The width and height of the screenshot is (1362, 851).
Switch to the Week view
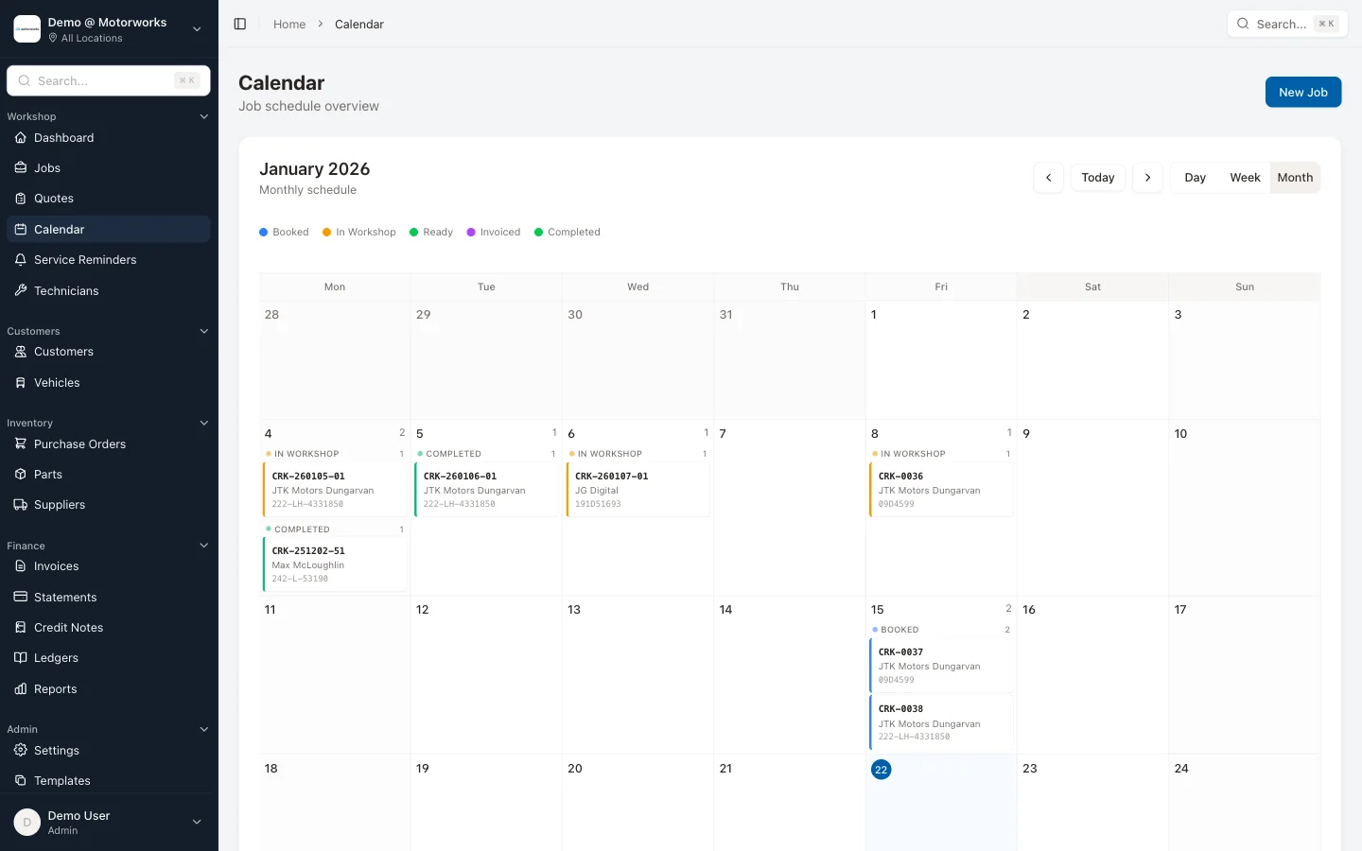point(1245,177)
